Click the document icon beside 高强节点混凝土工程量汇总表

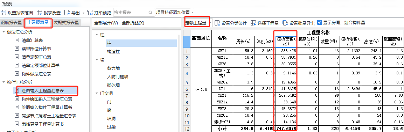click(17, 116)
